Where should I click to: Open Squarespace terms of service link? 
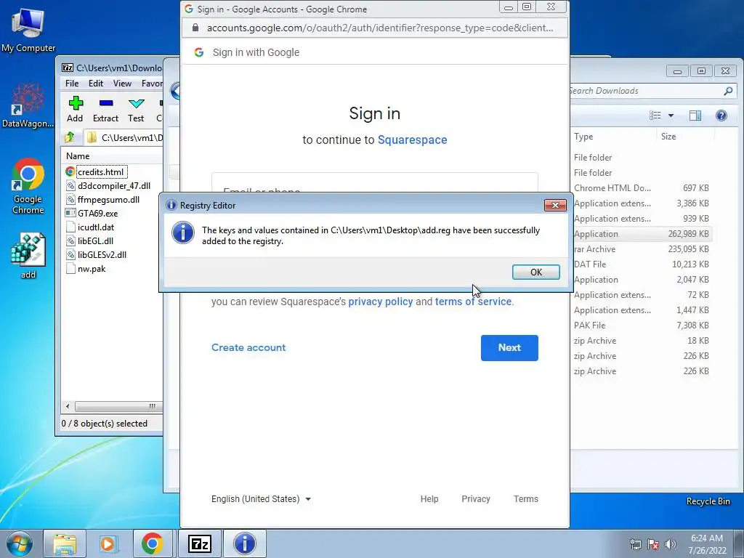(473, 302)
